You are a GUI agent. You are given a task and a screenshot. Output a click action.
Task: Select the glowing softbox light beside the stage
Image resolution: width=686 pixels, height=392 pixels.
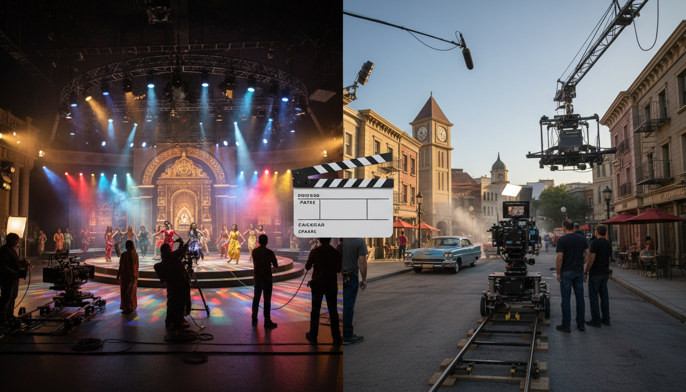pos(16,226)
